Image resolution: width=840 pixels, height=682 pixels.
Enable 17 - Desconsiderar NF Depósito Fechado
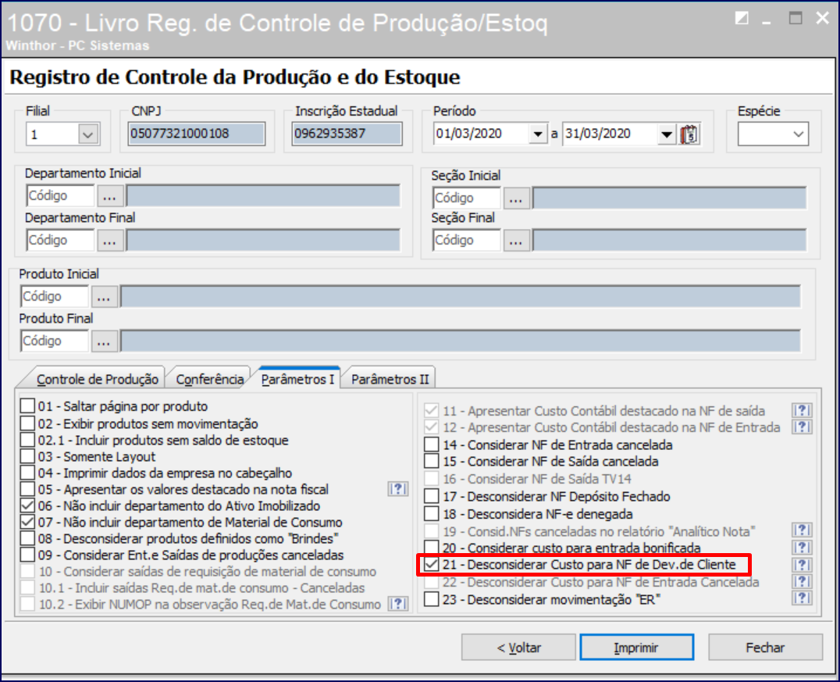tap(431, 497)
